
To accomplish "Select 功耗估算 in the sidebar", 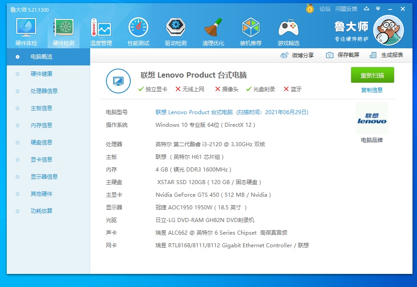I will click(x=48, y=211).
